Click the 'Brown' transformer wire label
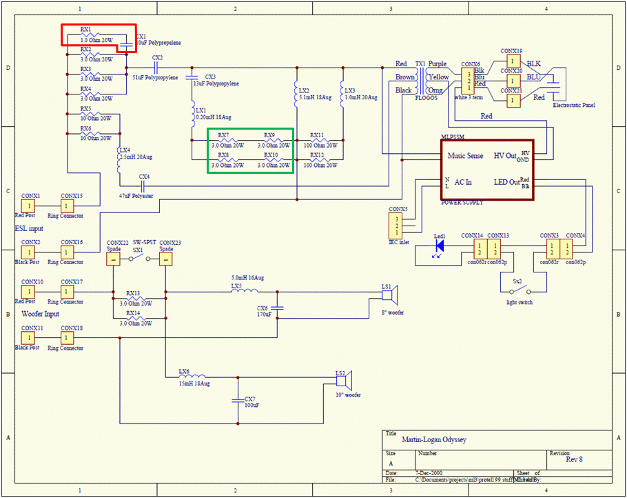The width and height of the screenshot is (627, 498). [405, 77]
